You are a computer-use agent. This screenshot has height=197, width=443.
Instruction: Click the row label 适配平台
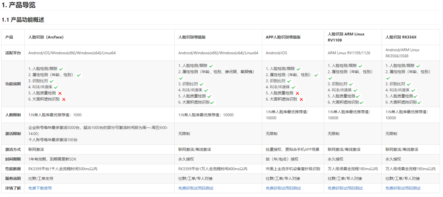click(x=13, y=53)
